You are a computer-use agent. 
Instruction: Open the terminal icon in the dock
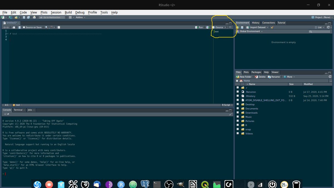(x=157, y=184)
